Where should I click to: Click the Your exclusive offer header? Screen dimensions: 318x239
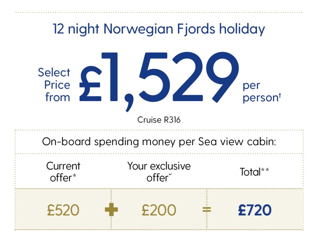click(159, 172)
